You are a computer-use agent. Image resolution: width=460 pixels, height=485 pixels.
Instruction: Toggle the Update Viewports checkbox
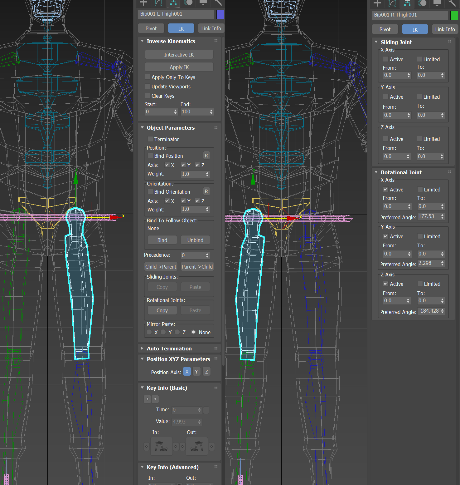click(148, 86)
